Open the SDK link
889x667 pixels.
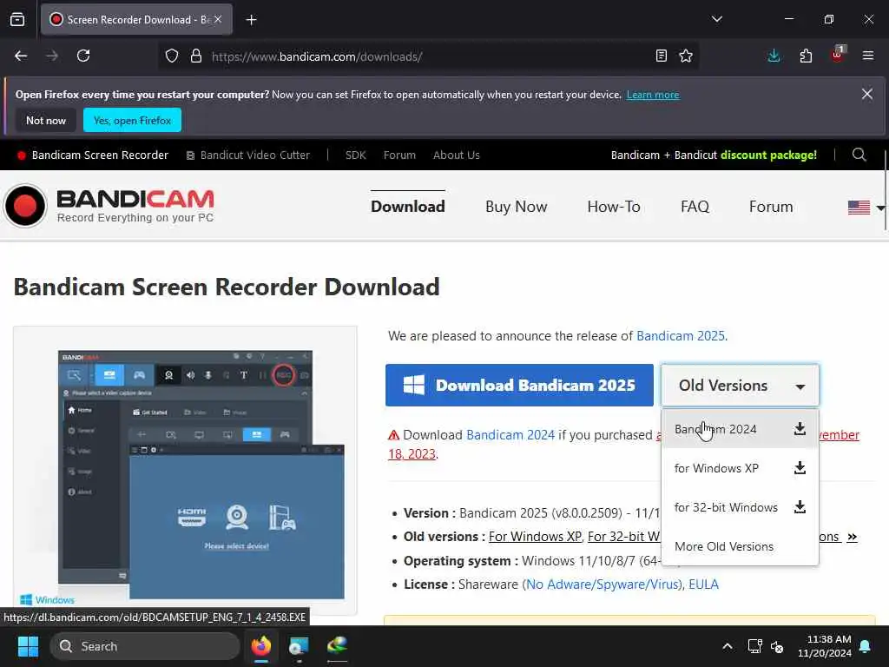tap(355, 155)
